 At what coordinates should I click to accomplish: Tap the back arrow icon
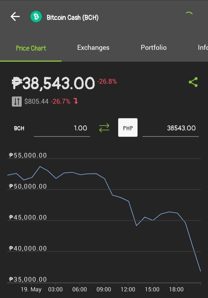[x=15, y=17]
